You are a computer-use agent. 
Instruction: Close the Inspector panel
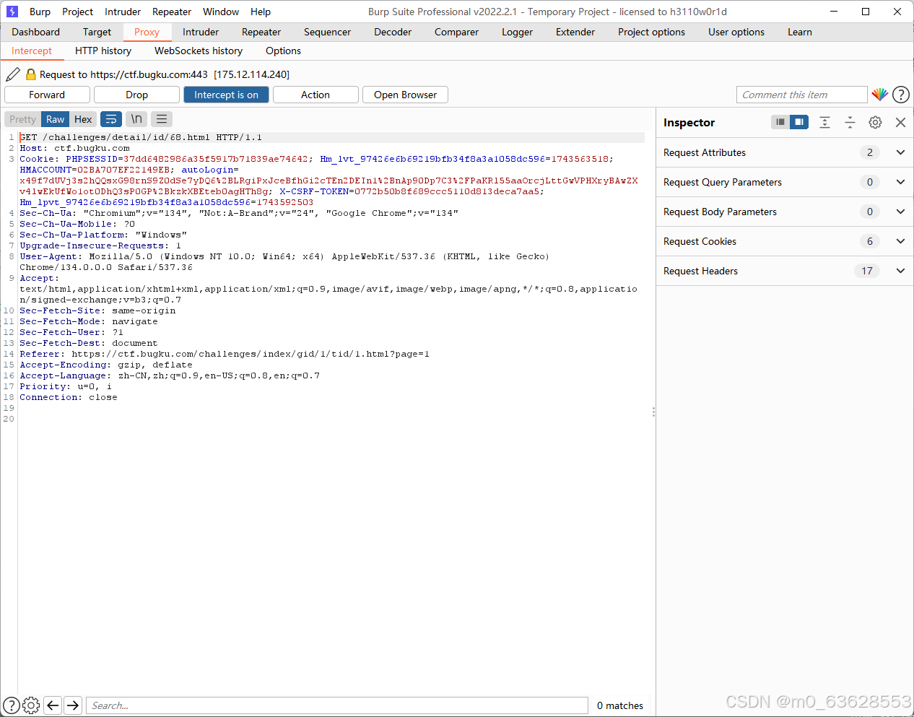(x=900, y=122)
